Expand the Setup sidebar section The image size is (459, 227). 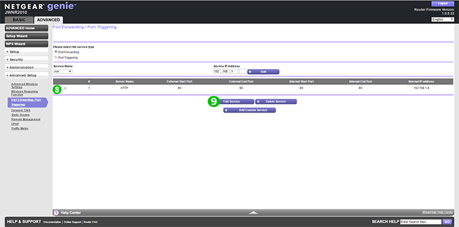[x=26, y=52]
